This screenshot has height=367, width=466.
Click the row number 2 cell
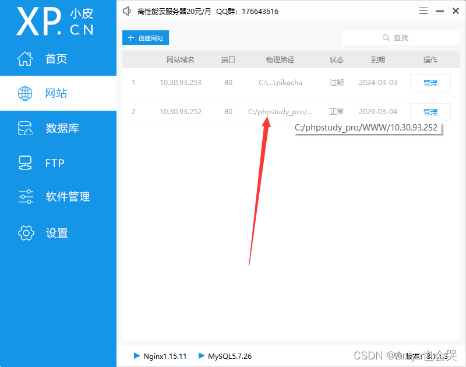(134, 111)
